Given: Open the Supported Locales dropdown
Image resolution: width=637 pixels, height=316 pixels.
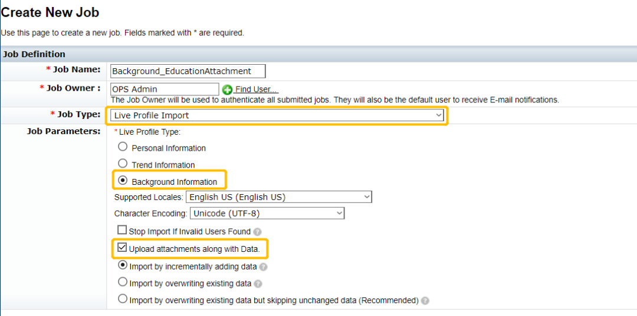Looking at the screenshot, I should pyautogui.click(x=278, y=197).
